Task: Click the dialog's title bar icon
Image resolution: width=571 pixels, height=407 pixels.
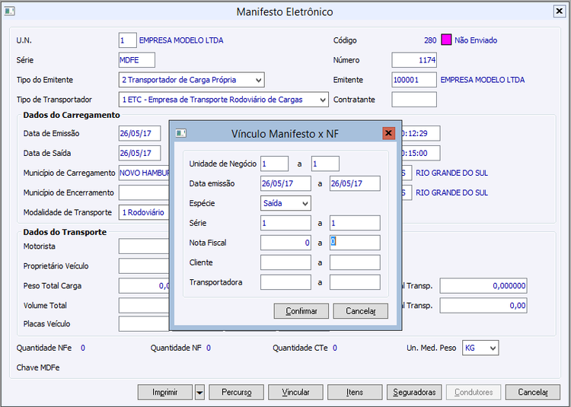Action: (x=180, y=133)
